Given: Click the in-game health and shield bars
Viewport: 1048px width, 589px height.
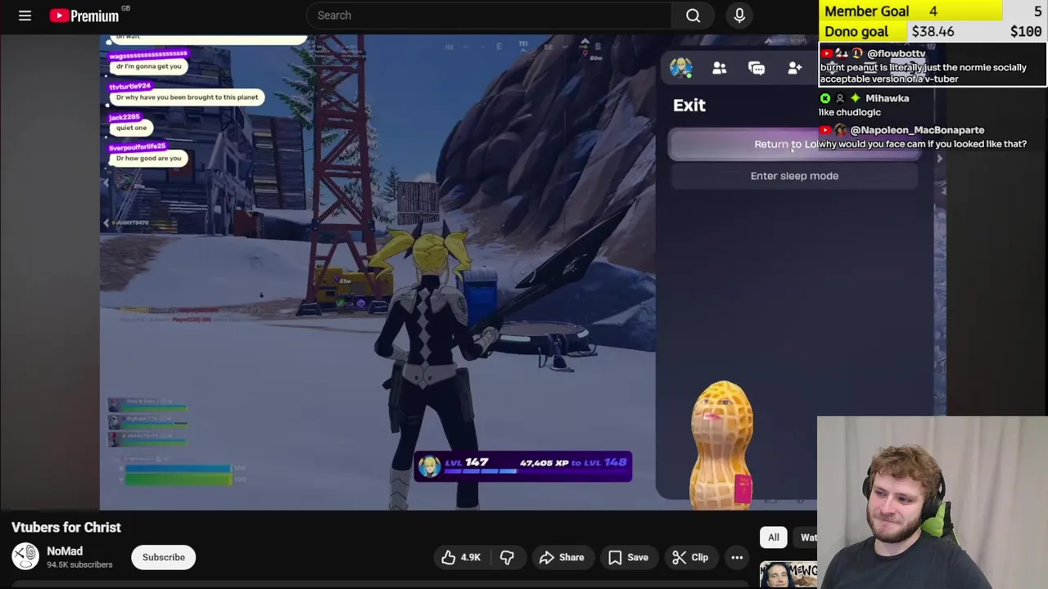Looking at the screenshot, I should pos(177,475).
